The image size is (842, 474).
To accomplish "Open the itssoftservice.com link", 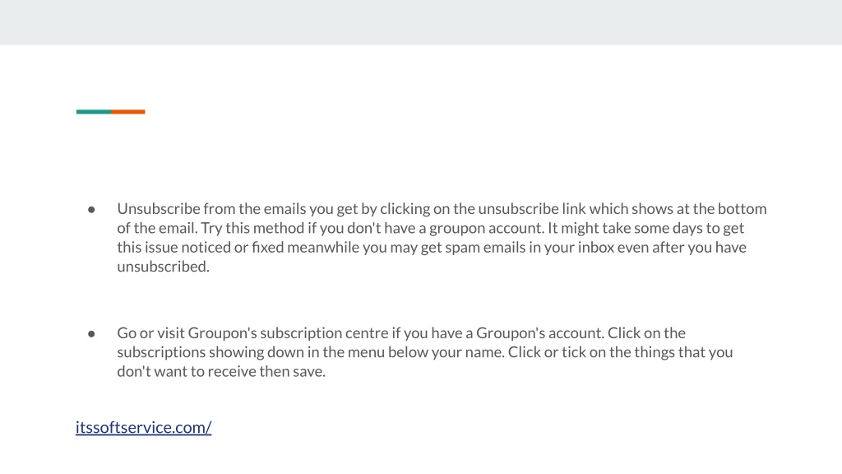I will [x=143, y=427].
